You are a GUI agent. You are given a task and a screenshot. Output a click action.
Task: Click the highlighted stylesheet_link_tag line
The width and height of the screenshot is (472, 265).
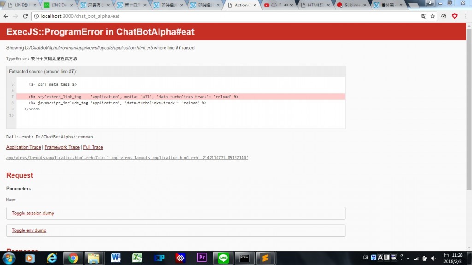pyautogui.click(x=181, y=97)
